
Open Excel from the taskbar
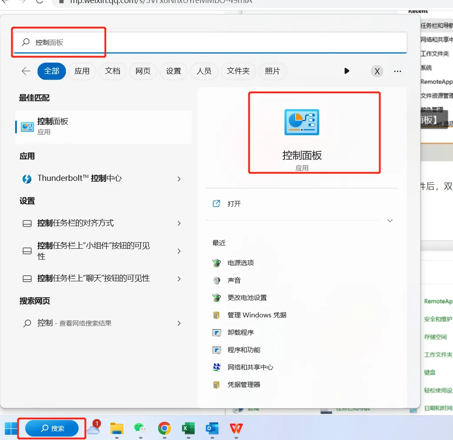point(188,428)
